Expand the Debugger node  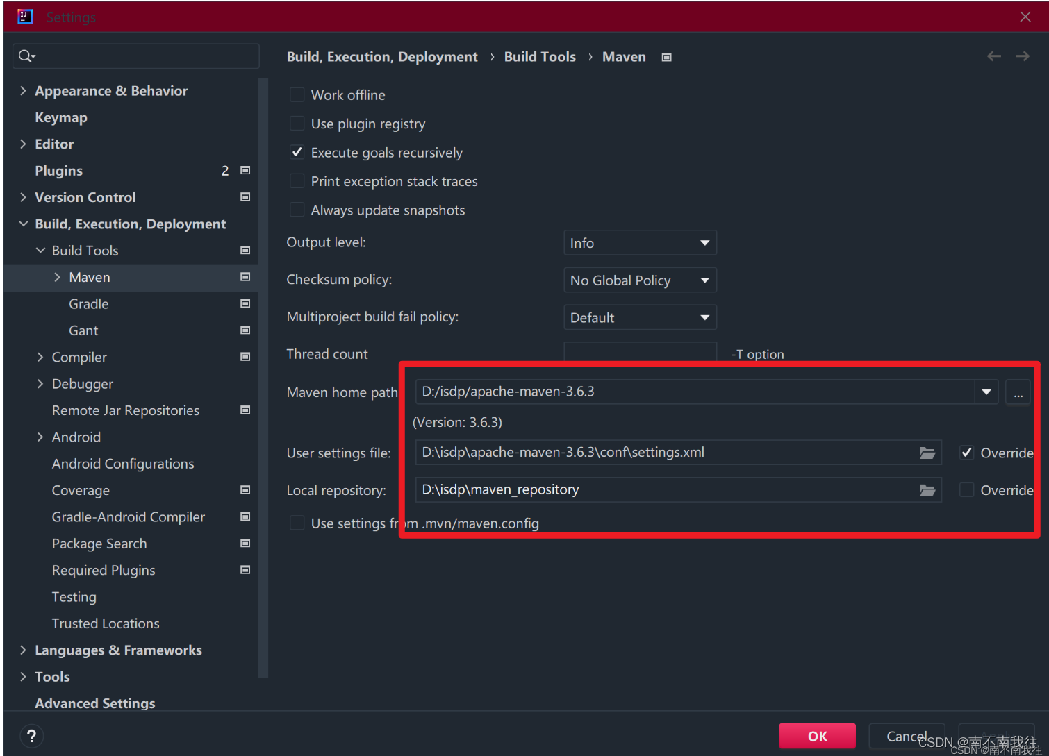[40, 383]
